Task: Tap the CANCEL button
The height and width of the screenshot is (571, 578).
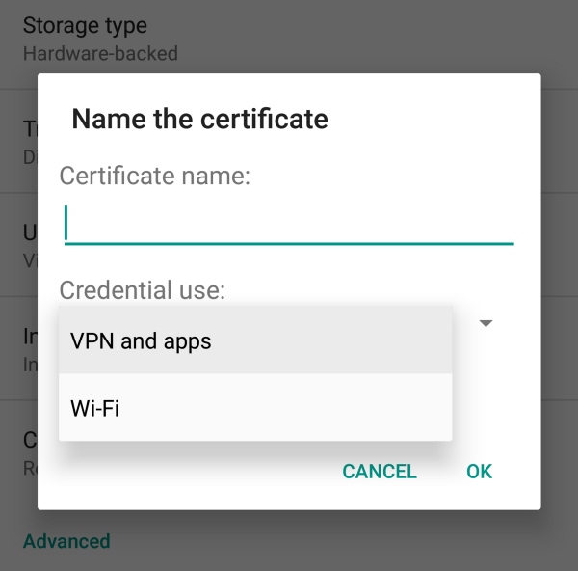Action: point(380,472)
